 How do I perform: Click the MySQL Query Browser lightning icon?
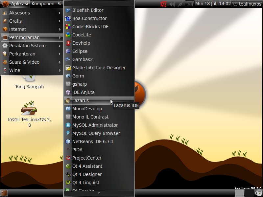pyautogui.click(x=68, y=133)
